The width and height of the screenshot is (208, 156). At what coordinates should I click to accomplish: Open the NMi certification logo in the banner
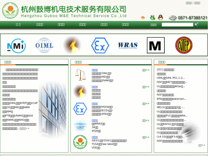coord(16,46)
